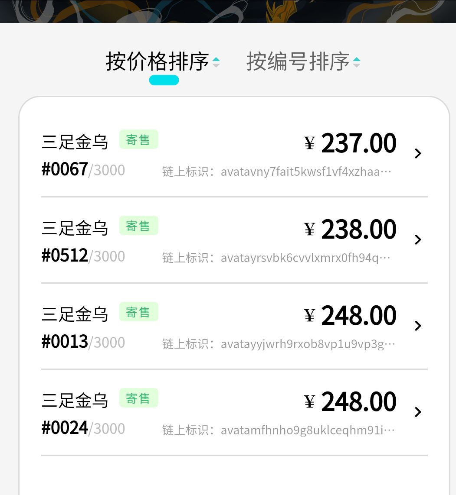Click 寄售 badge on #0024 listing
The image size is (456, 495).
[x=138, y=398]
